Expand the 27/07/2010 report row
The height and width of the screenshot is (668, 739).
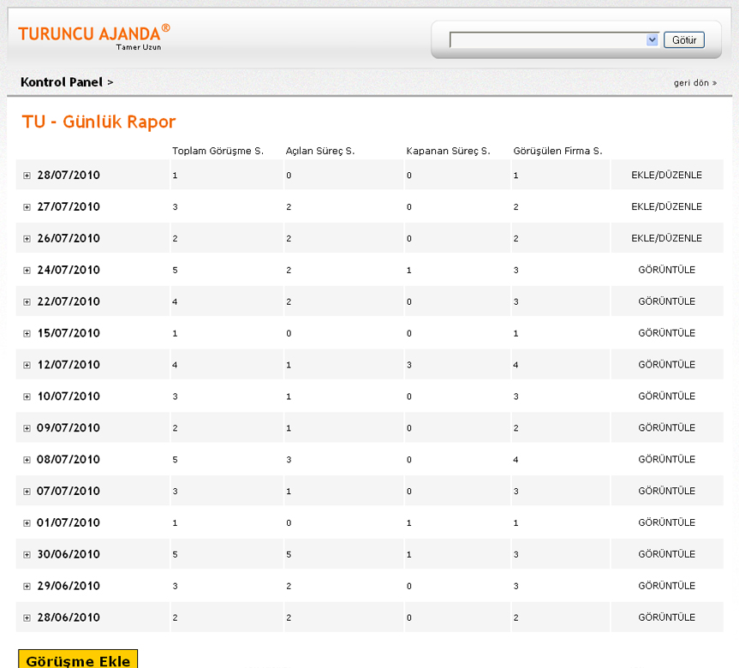(x=27, y=207)
